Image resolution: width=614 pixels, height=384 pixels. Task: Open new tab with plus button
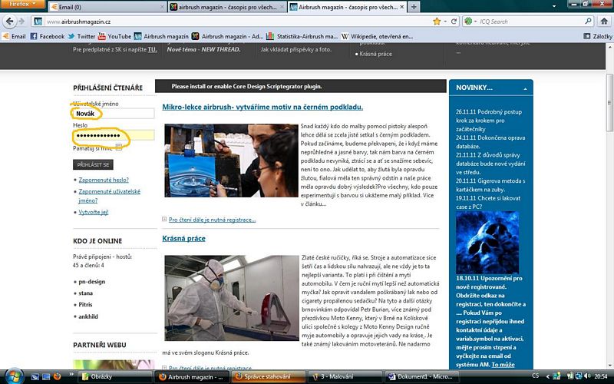(x=415, y=7)
